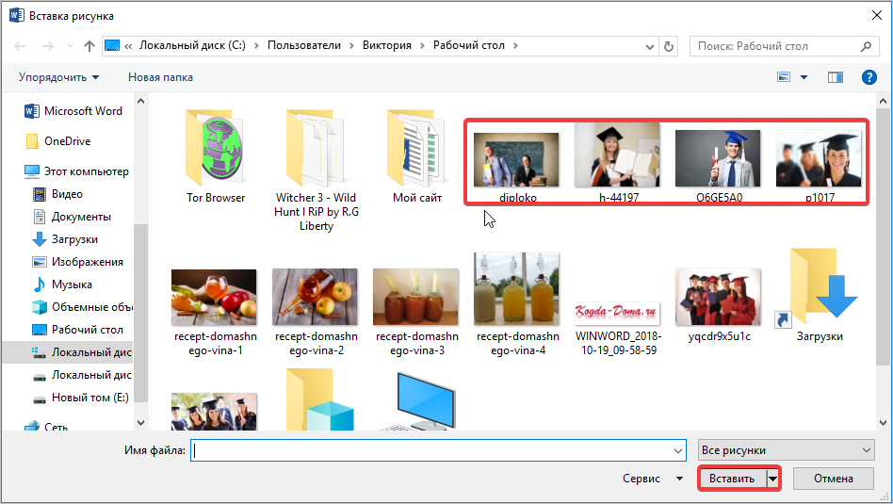Image resolution: width=893 pixels, height=504 pixels.
Task: Click the Отмена button
Action: tap(833, 479)
